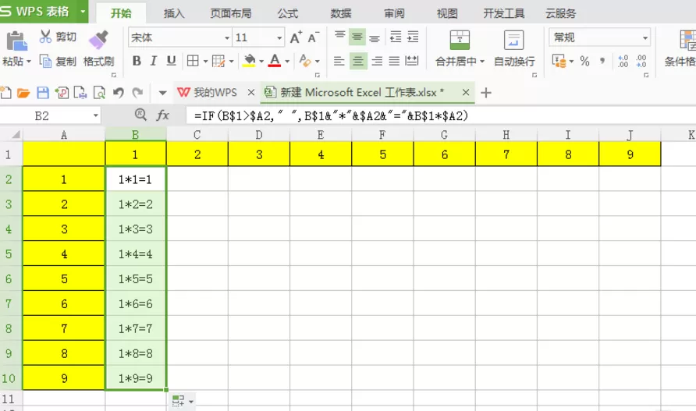
Task: Click the Copy icon
Action: point(45,61)
